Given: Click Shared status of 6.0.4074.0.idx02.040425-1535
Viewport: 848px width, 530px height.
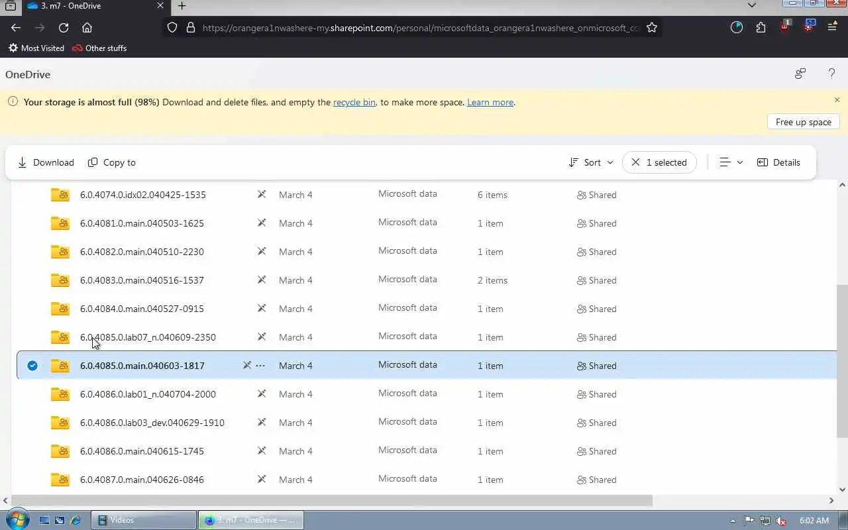Looking at the screenshot, I should [597, 195].
